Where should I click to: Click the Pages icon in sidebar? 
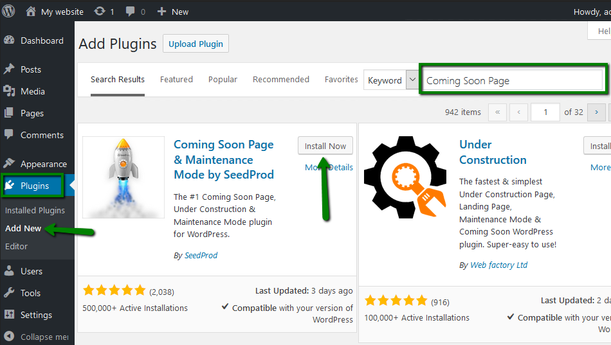pos(8,113)
